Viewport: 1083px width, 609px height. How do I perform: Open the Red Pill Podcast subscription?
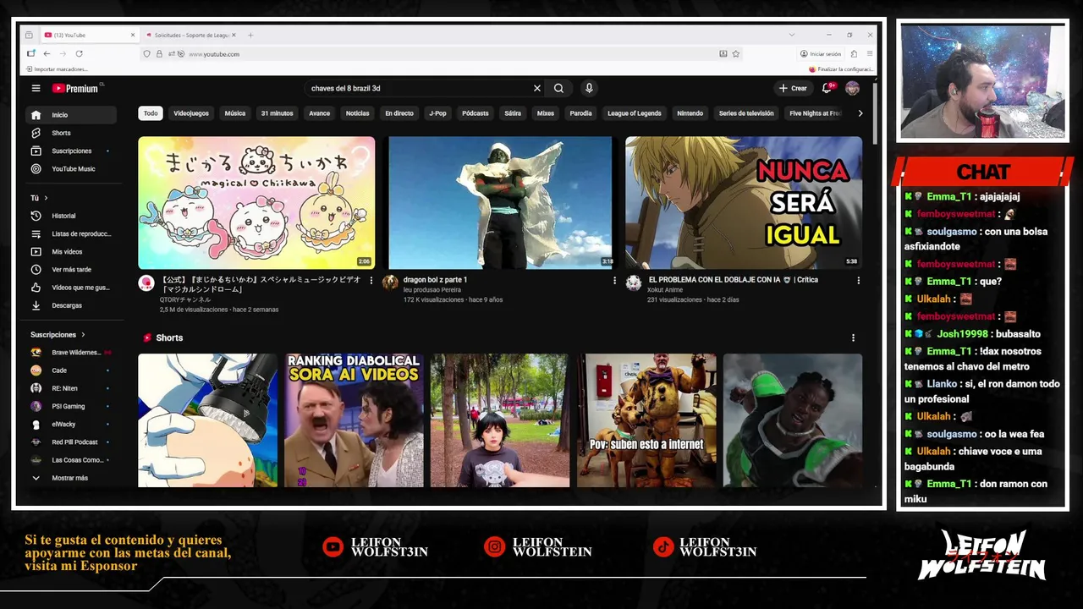(70, 442)
